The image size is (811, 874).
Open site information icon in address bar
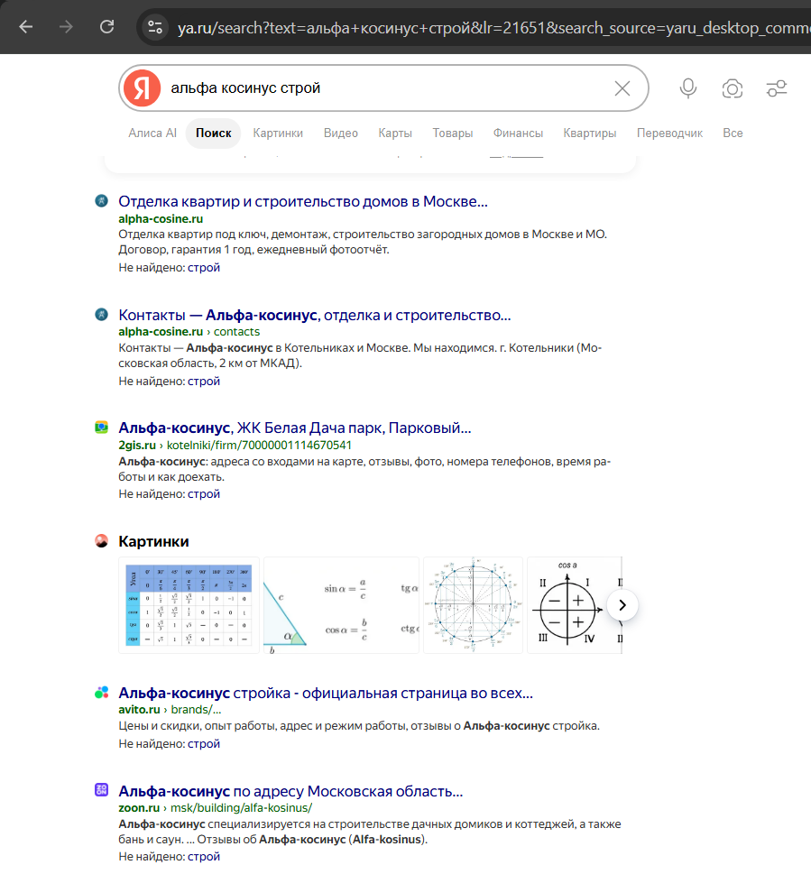(x=155, y=27)
